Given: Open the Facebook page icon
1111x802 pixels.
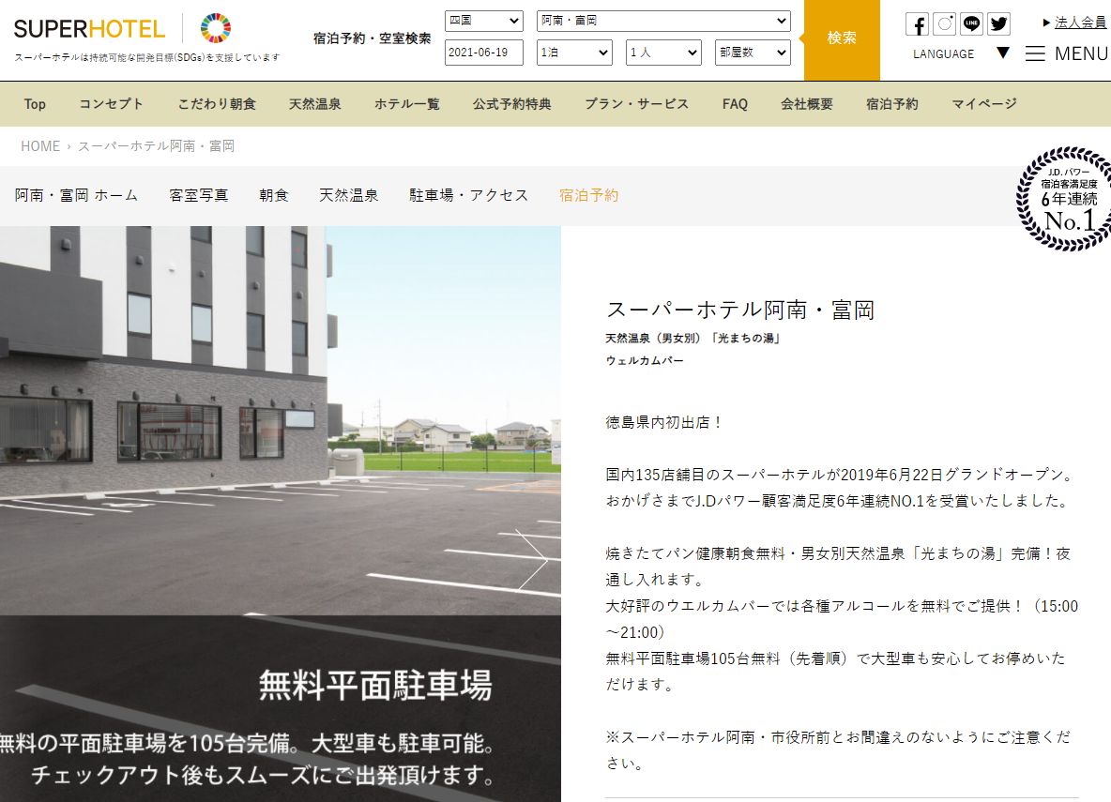Looking at the screenshot, I should (x=917, y=24).
